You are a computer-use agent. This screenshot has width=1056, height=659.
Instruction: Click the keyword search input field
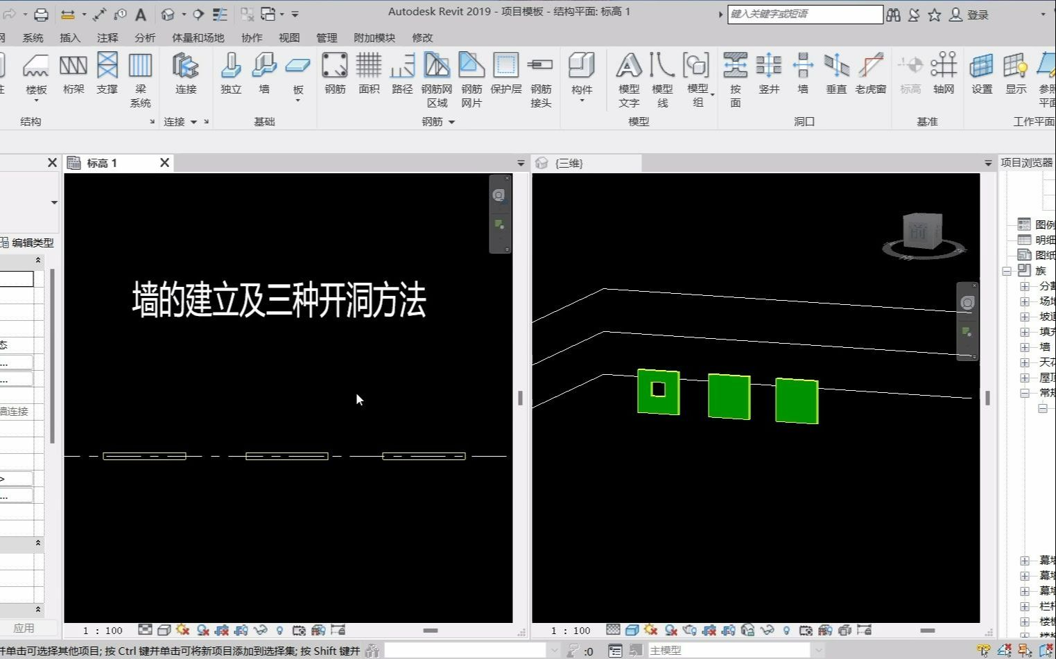tap(804, 14)
